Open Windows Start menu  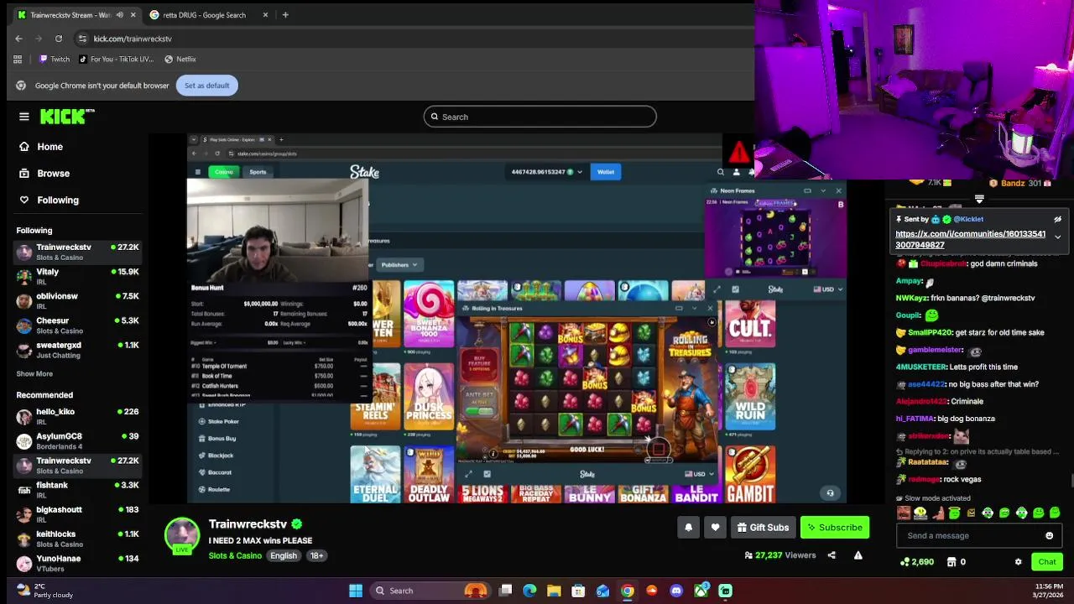pyautogui.click(x=356, y=591)
